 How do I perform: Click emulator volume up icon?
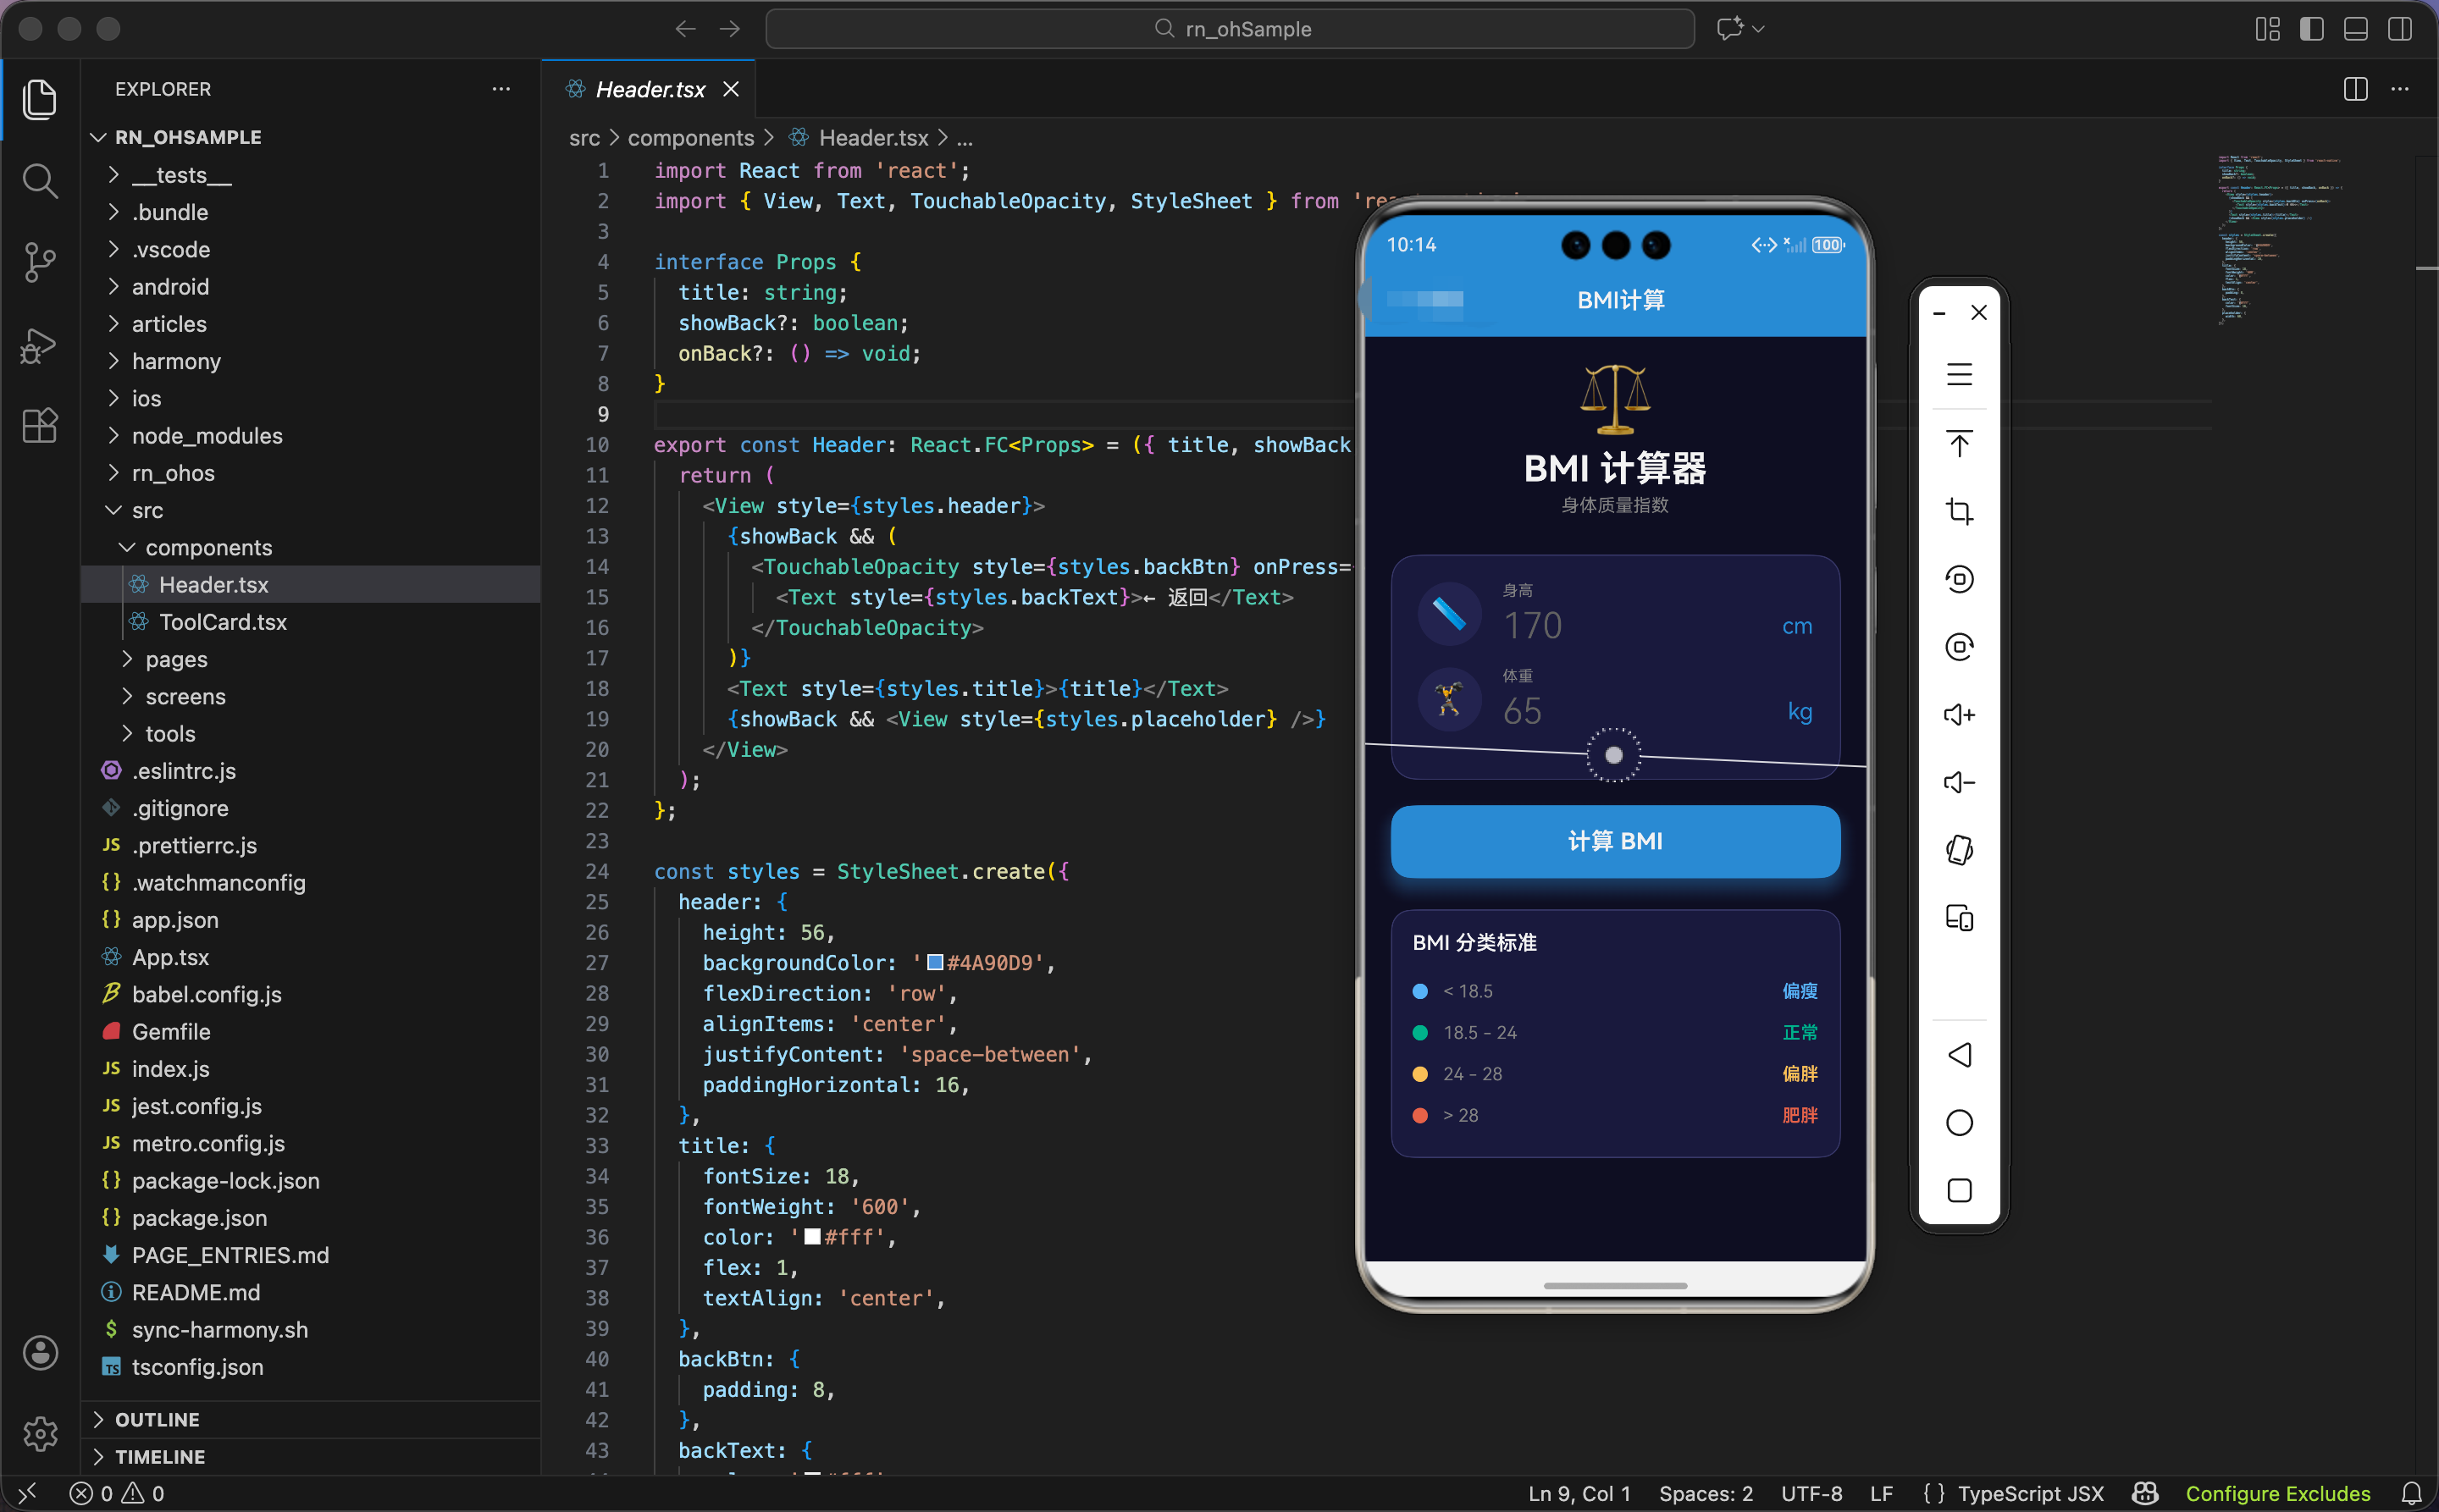(1959, 715)
